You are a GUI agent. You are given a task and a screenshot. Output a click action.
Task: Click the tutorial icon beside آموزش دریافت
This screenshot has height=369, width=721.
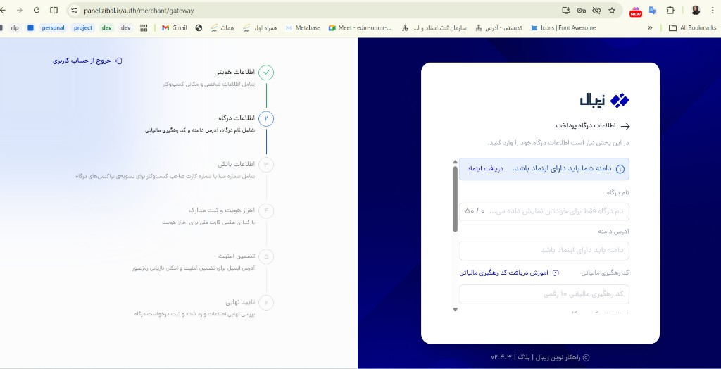[x=556, y=273]
